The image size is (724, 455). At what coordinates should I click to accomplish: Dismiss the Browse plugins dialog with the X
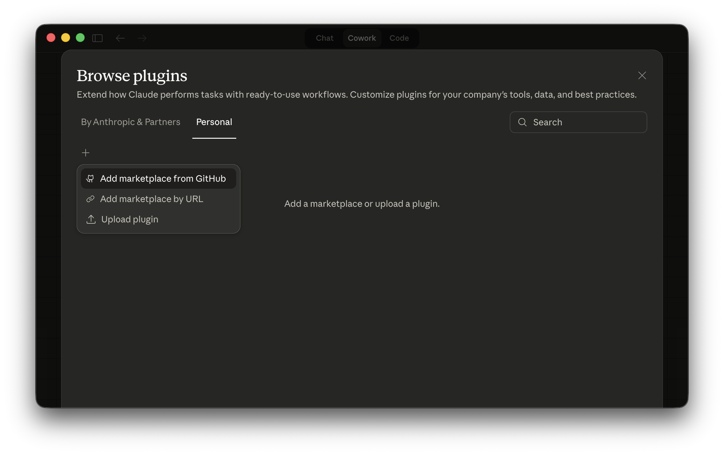coord(642,76)
